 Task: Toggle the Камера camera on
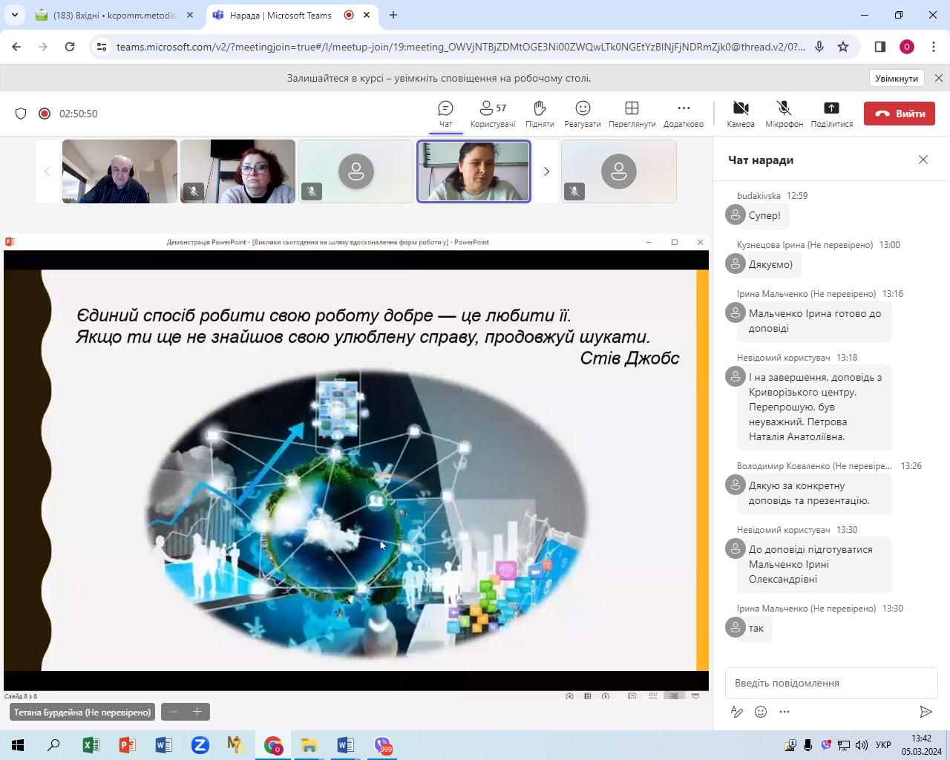[740, 114]
